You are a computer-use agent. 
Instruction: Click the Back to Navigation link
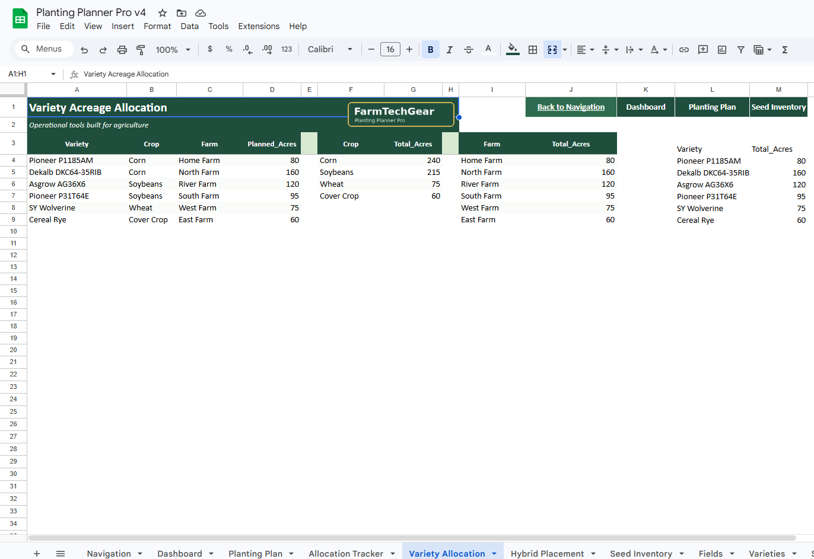(570, 107)
